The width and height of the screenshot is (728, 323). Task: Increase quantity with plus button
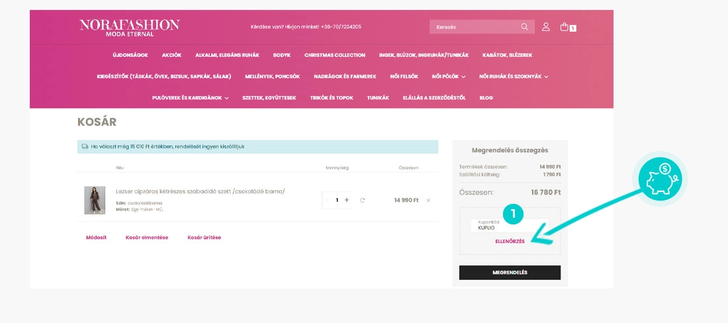(346, 200)
